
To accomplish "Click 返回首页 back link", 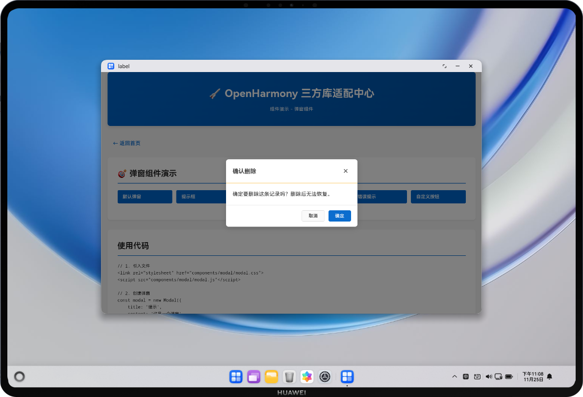I will [x=127, y=143].
